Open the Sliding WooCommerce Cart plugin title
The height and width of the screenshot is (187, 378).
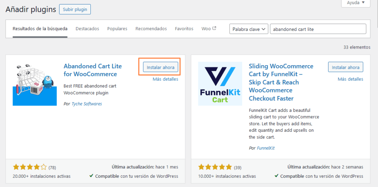click(x=281, y=82)
